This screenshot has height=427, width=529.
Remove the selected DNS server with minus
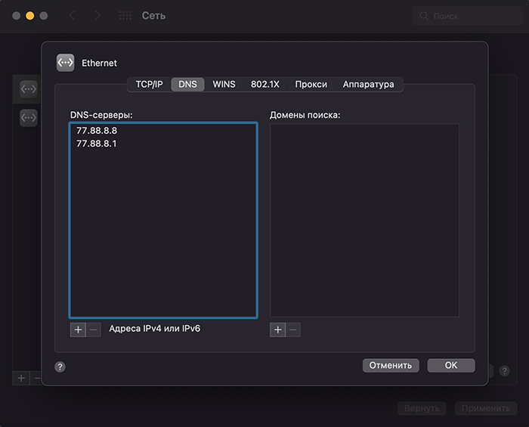93,330
